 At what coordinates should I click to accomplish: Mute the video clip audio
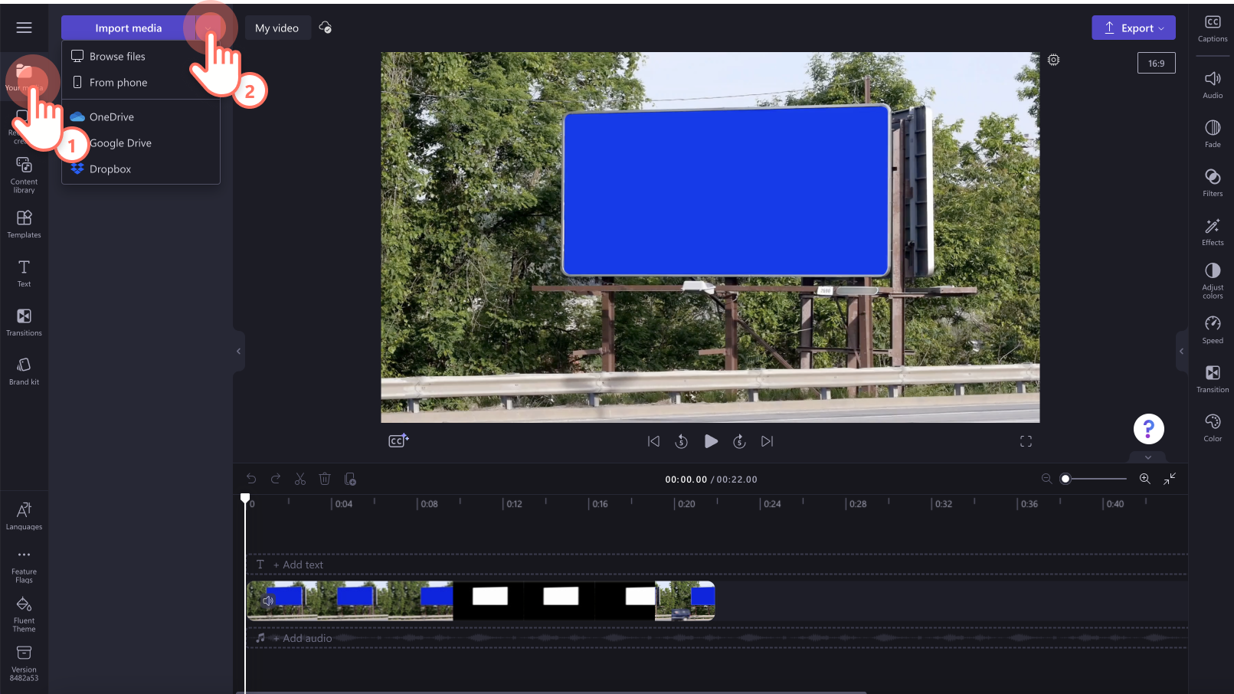pyautogui.click(x=268, y=601)
